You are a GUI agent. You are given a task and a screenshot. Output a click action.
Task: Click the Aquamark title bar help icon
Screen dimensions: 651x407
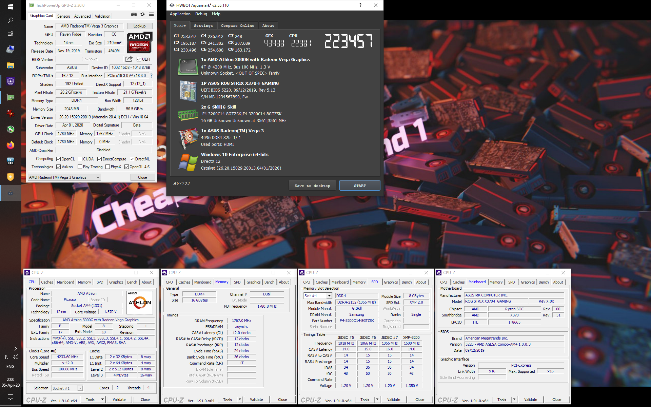point(360,5)
